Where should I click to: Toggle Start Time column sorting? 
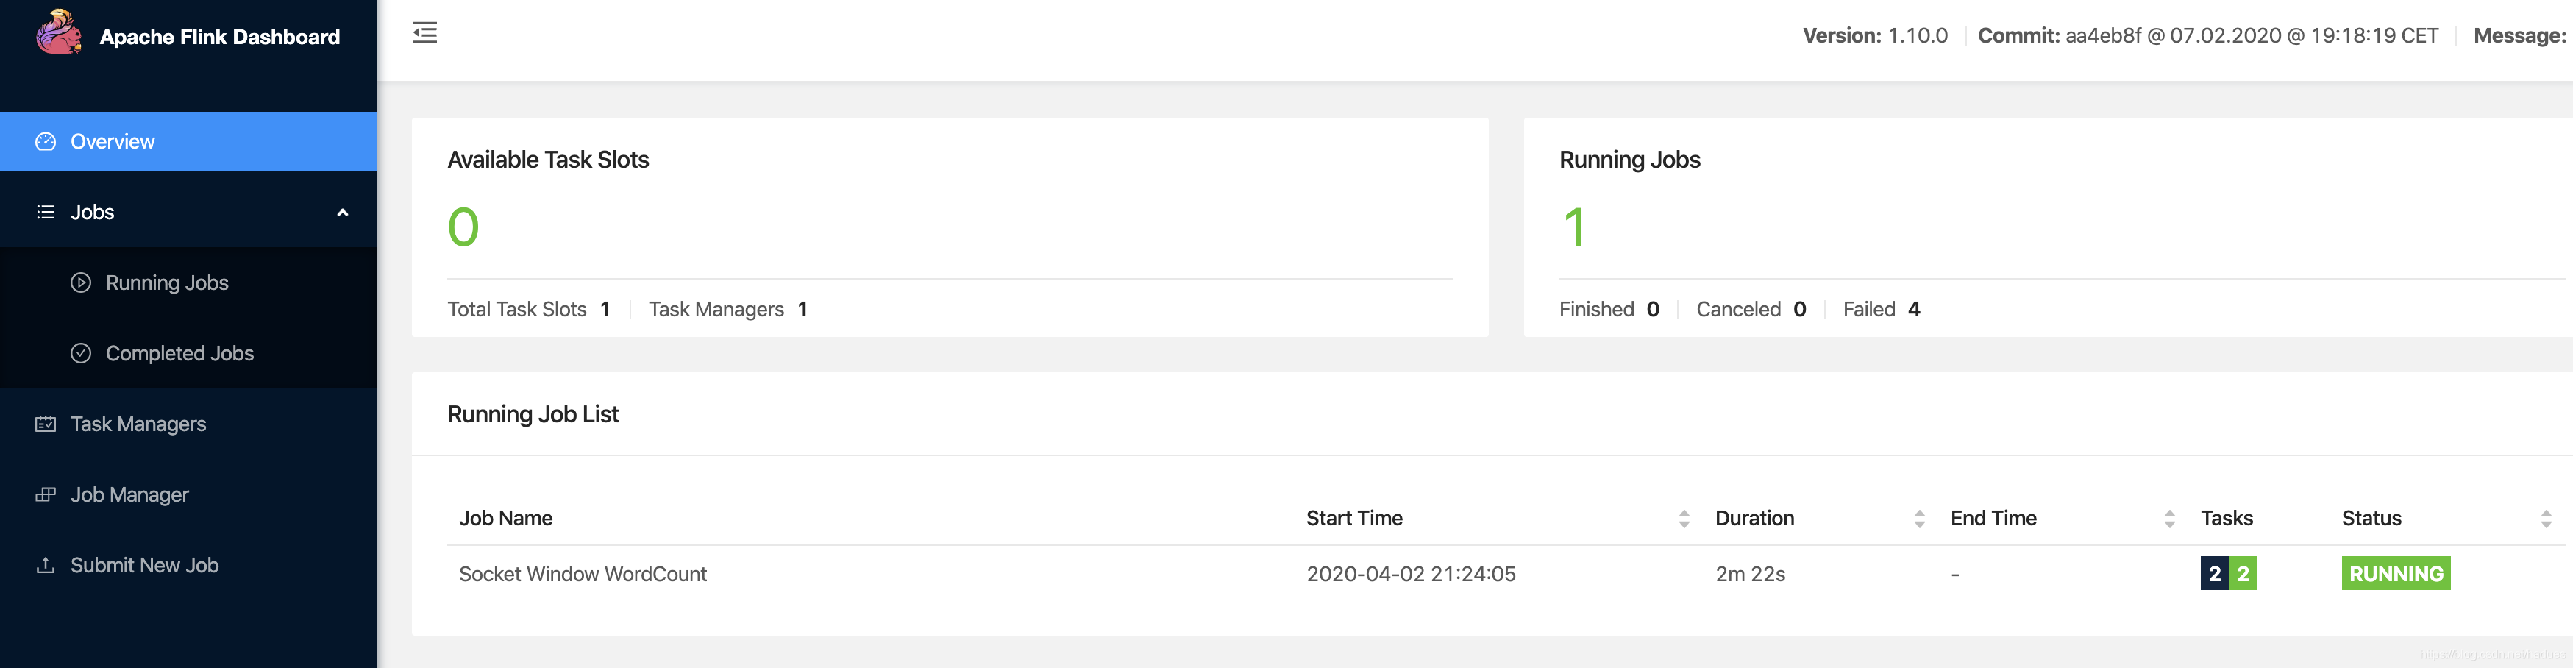pyautogui.click(x=1685, y=517)
